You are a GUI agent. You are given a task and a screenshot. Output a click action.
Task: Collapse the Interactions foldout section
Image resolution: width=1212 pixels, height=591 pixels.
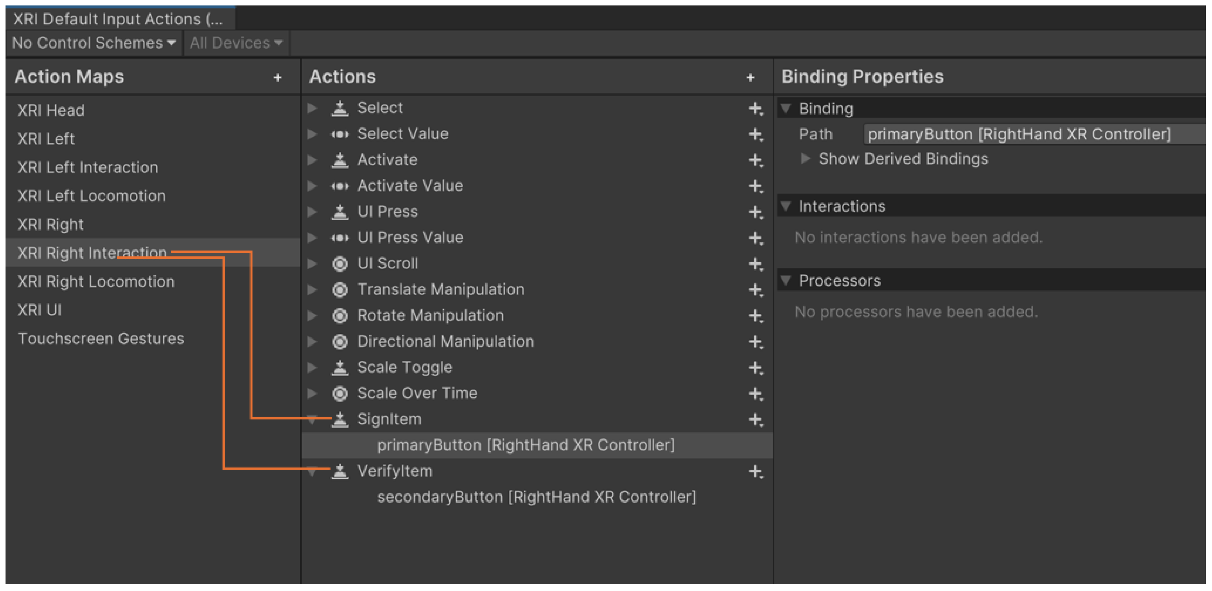click(786, 206)
